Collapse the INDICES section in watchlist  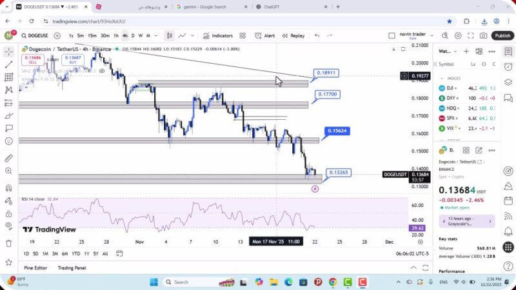coord(441,78)
